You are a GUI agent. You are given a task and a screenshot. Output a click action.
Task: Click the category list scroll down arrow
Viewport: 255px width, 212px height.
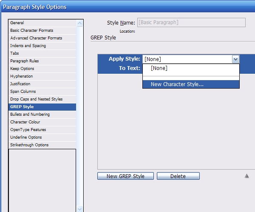coord(80,209)
